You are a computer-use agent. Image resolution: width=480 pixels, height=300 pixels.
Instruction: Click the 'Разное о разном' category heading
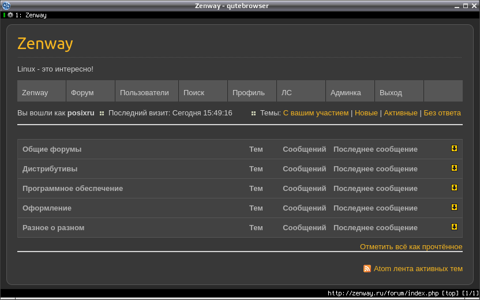point(53,228)
